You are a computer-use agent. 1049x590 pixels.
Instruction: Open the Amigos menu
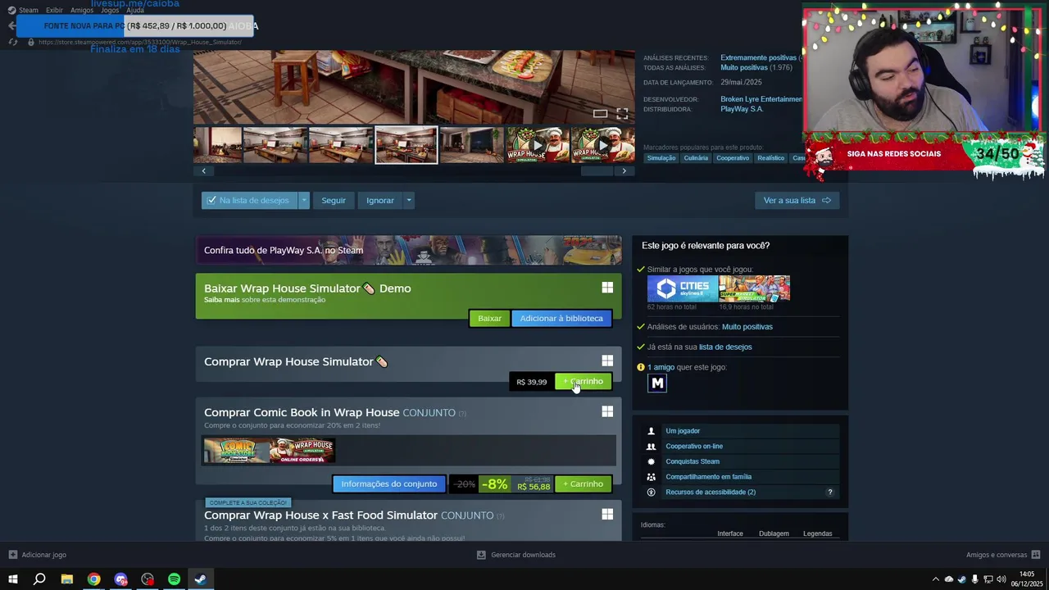pos(82,10)
